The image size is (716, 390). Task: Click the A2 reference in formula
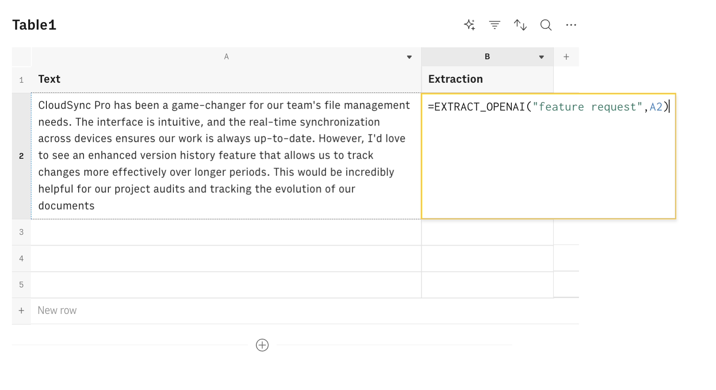(x=656, y=107)
